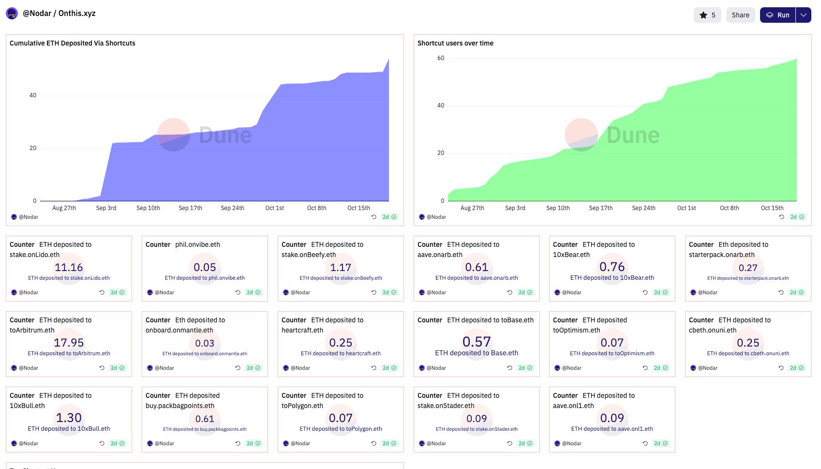Viewport: 821px width, 469px height.
Task: Click "Cumulative ETH Deposited Via Shortcuts" chart title
Action: tap(73, 43)
